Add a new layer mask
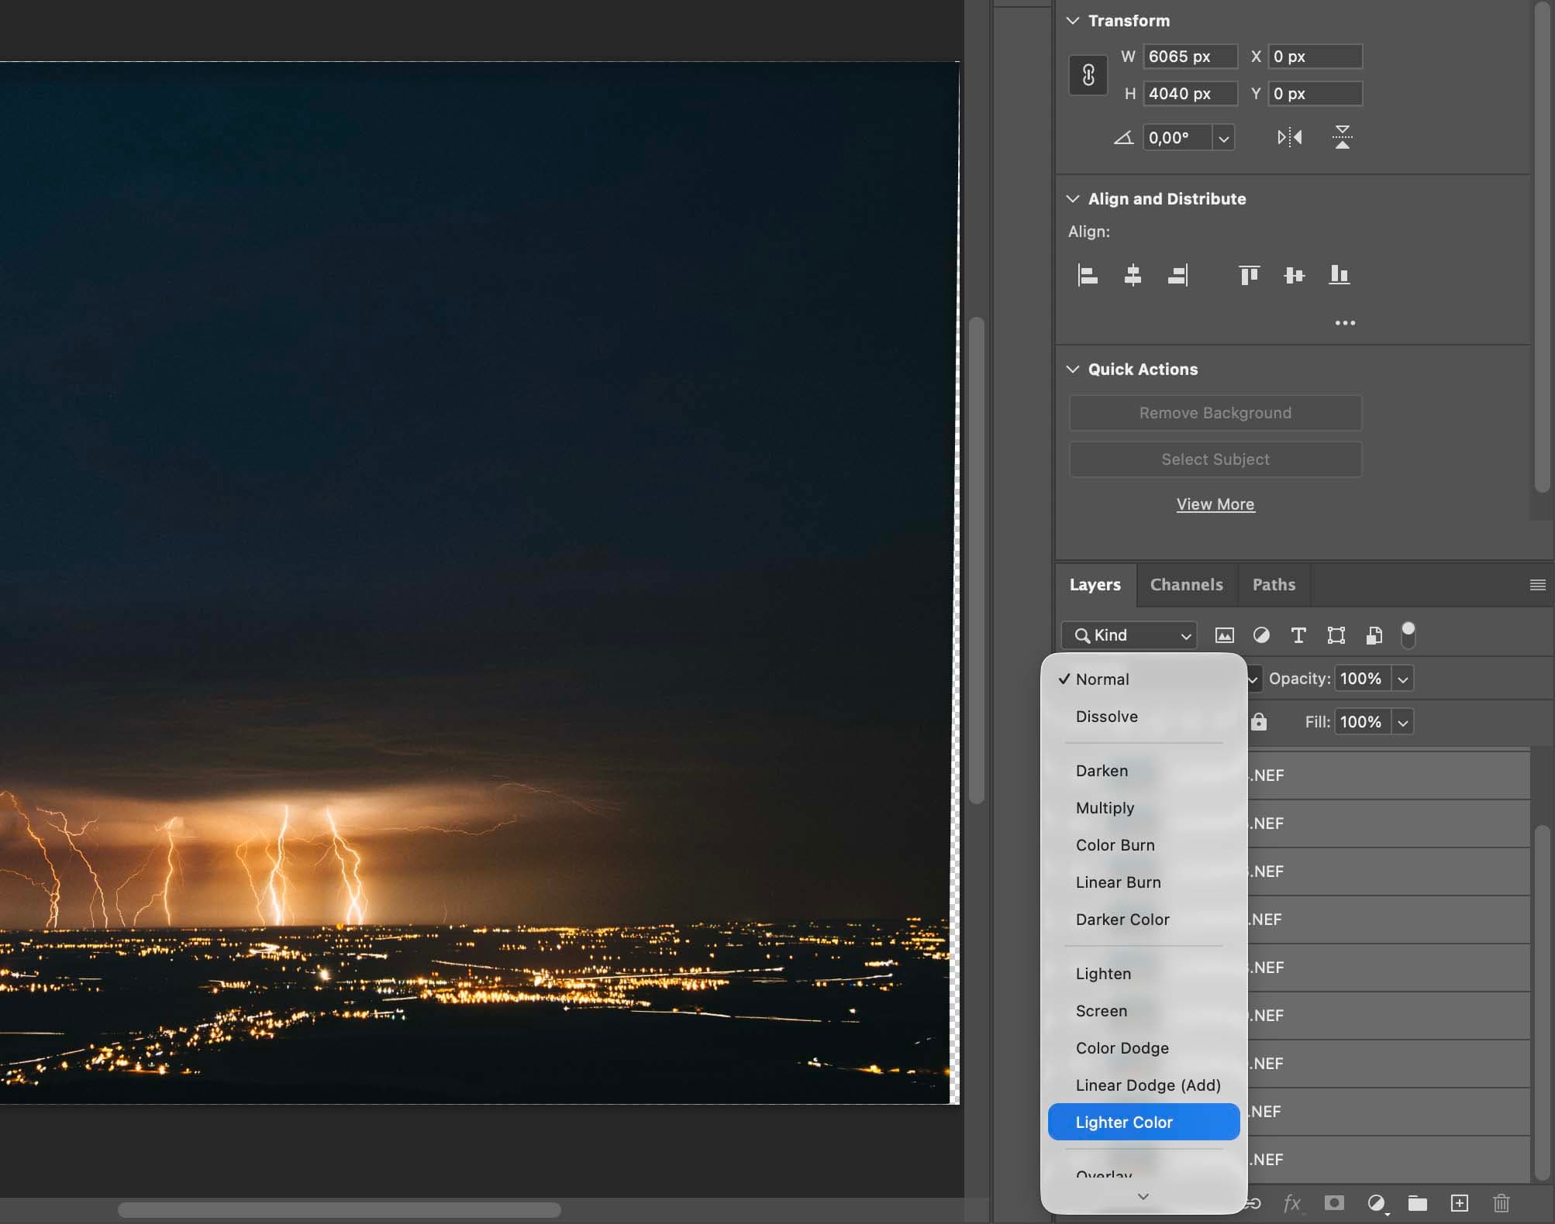Image resolution: width=1555 pixels, height=1224 pixels. 1334,1203
